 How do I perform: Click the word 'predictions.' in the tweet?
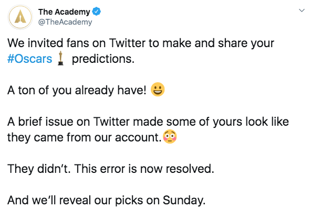tap(103, 59)
